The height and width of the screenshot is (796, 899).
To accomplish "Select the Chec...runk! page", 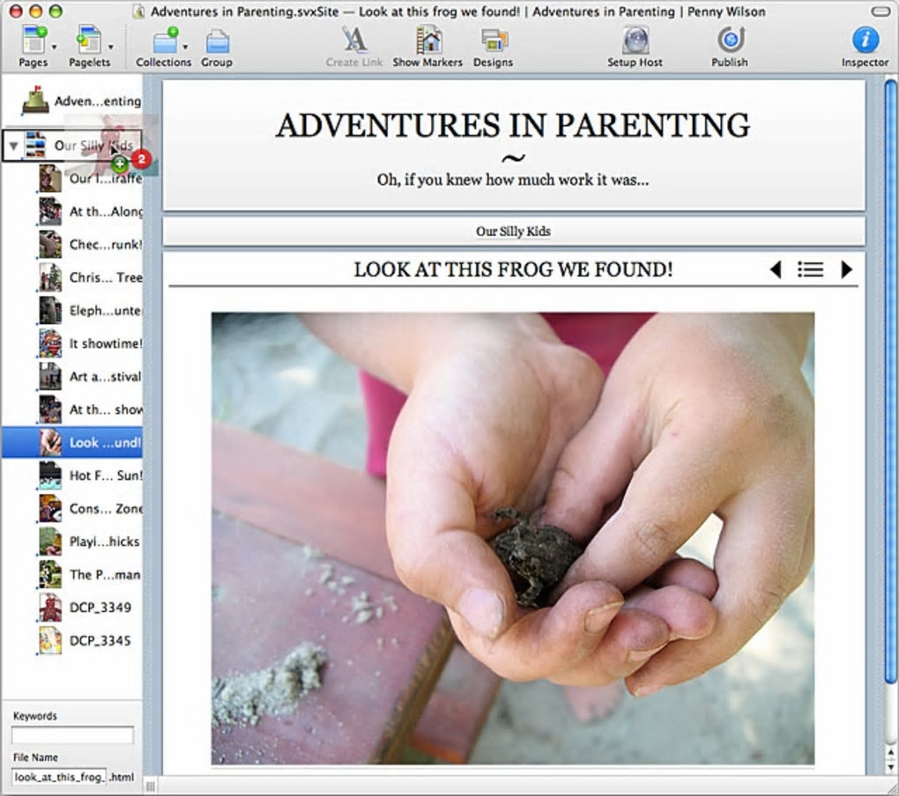I will pos(91,245).
